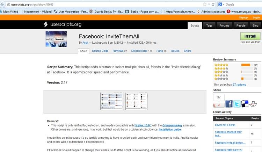Open the Blog nav tab

(x=255, y=26)
